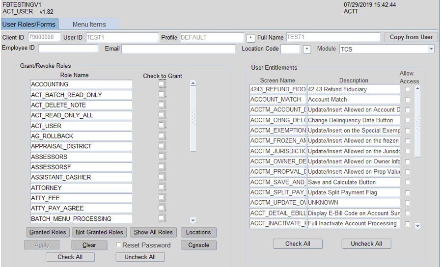Click into the Email input field
This screenshot has width=442, height=267.
tap(178, 49)
